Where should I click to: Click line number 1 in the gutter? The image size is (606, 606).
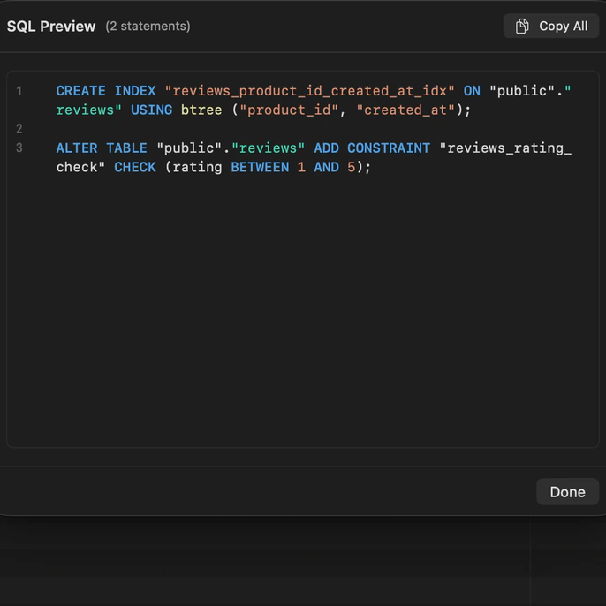tap(19, 91)
